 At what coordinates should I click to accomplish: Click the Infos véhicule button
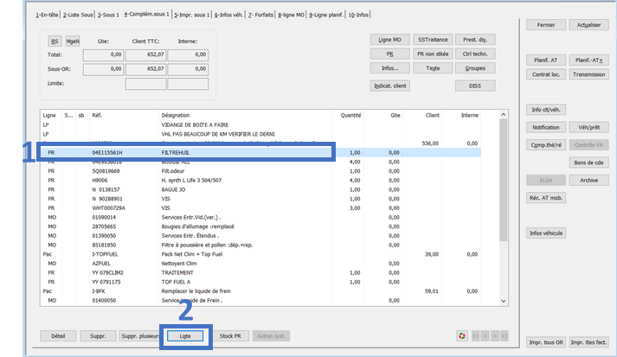point(546,233)
